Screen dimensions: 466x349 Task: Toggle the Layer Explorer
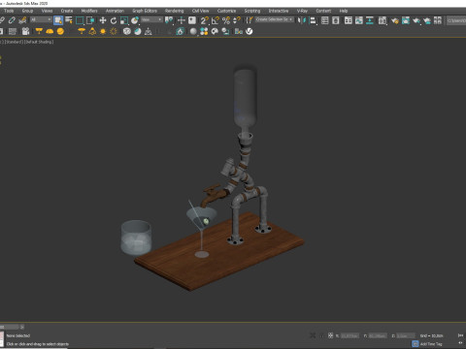[336, 20]
